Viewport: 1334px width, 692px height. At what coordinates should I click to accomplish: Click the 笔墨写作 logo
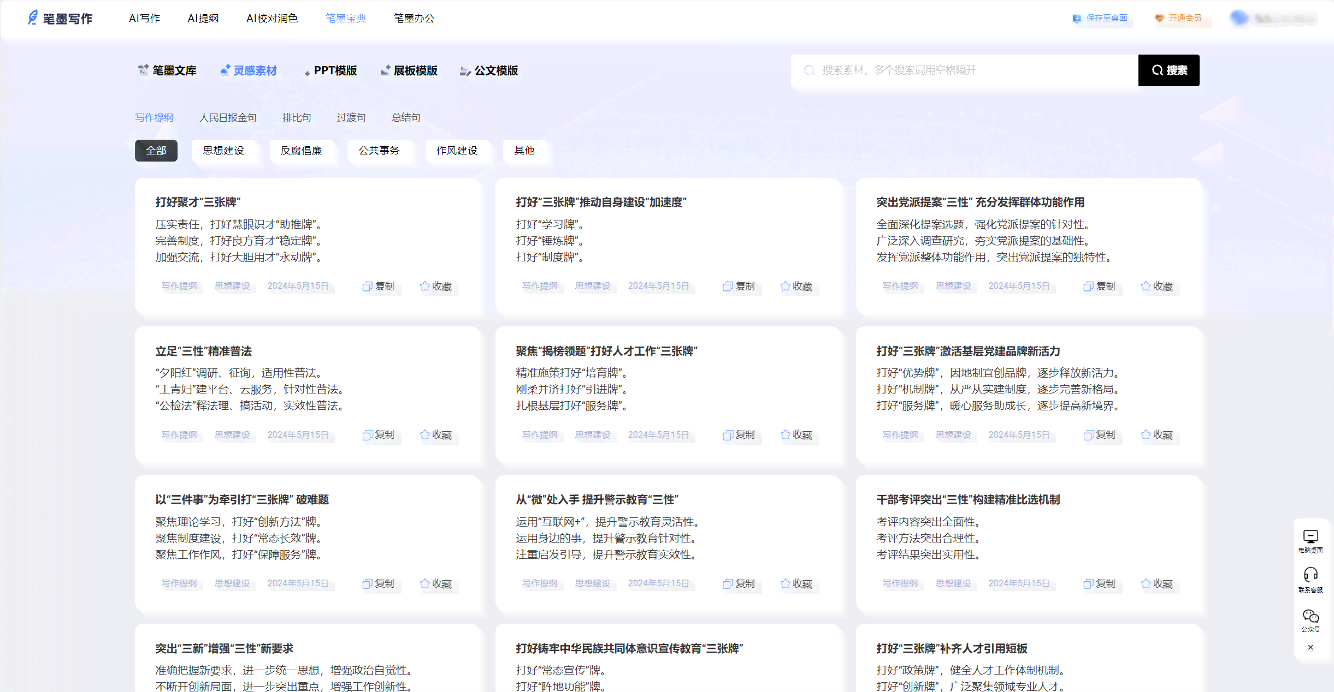click(x=60, y=18)
